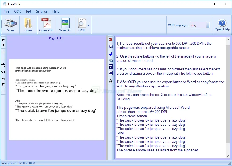The height and width of the screenshot is (166, 232).
Task: Click tip 1 about 300 DPI scanner setting
Action: coord(164,46)
